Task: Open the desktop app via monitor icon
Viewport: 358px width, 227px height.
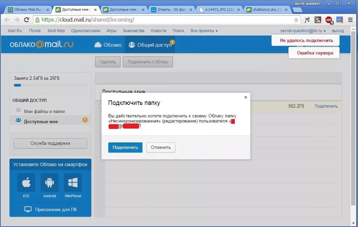Action: click(28, 209)
